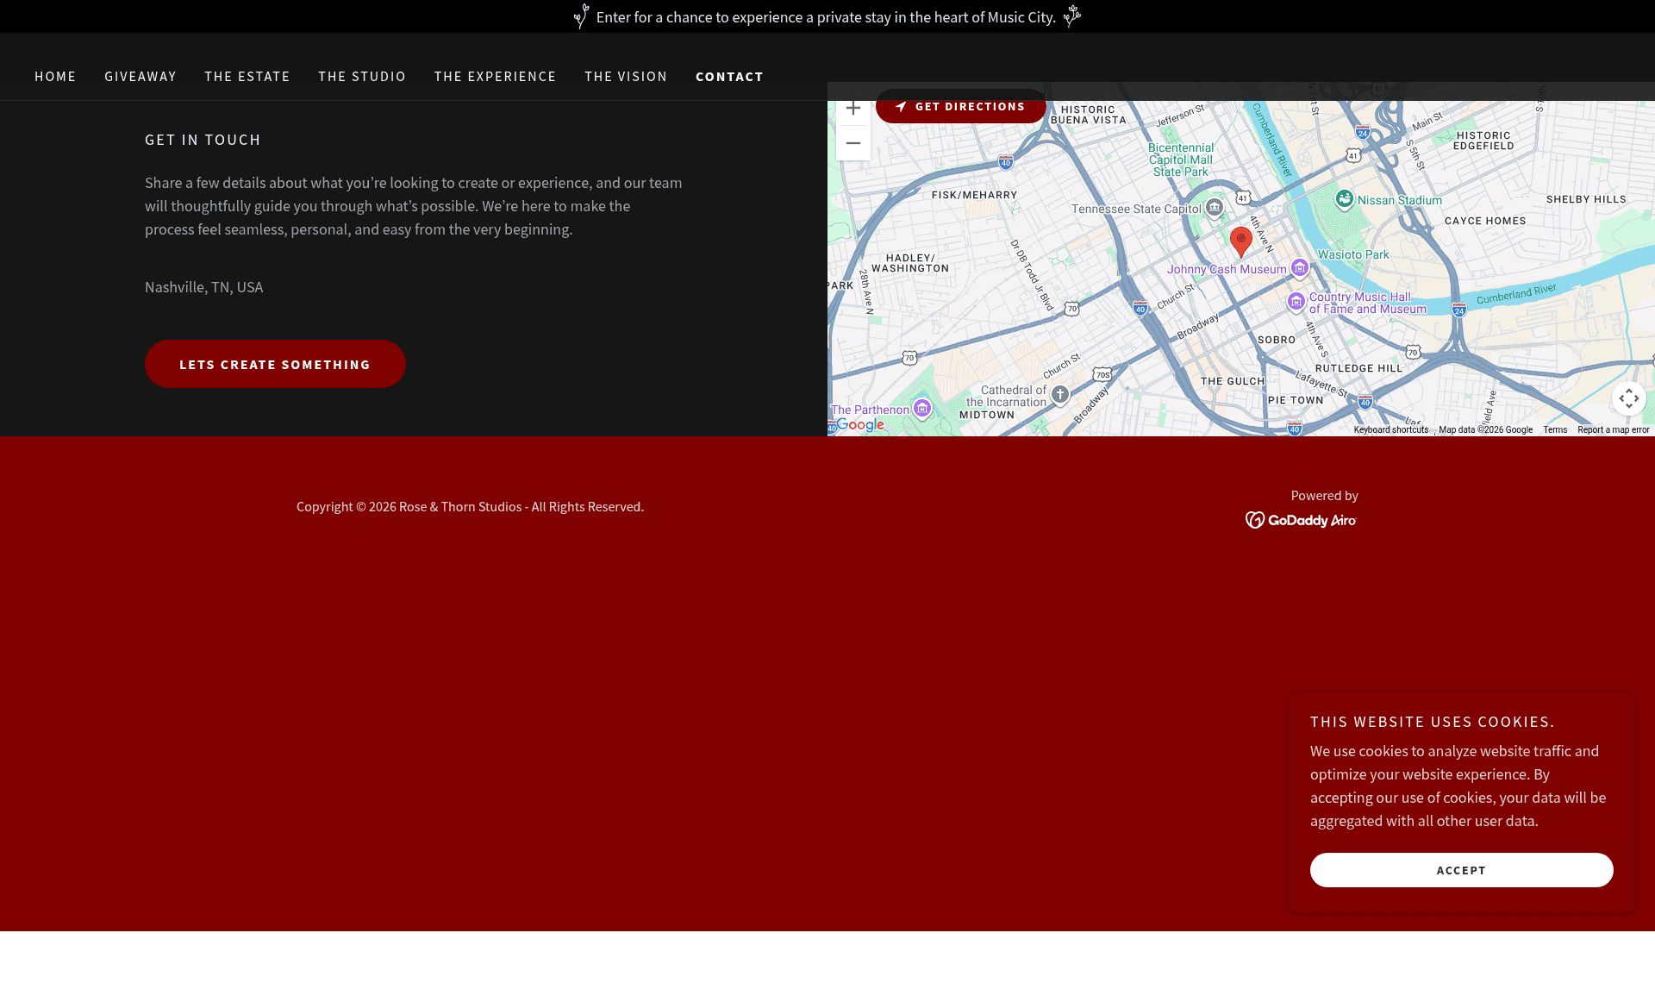Click Country Music Hall of Fame marker
The width and height of the screenshot is (1655, 983).
click(1296, 302)
